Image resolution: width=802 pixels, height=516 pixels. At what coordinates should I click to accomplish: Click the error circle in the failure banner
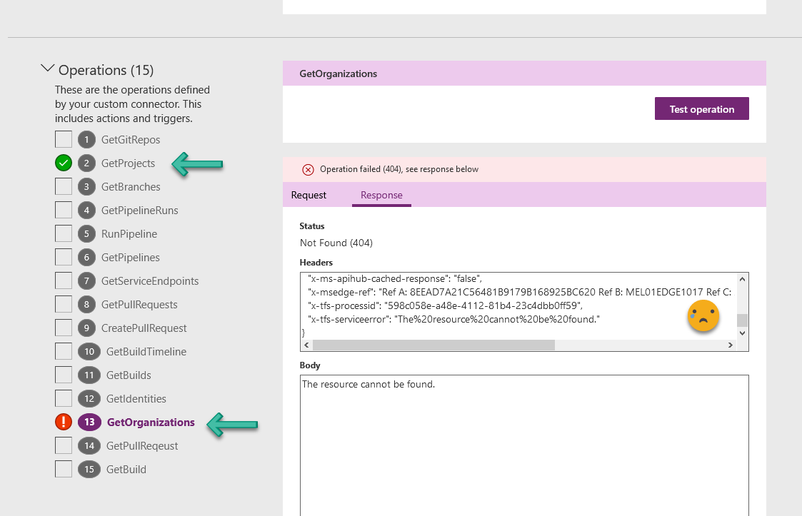pyautogui.click(x=308, y=169)
